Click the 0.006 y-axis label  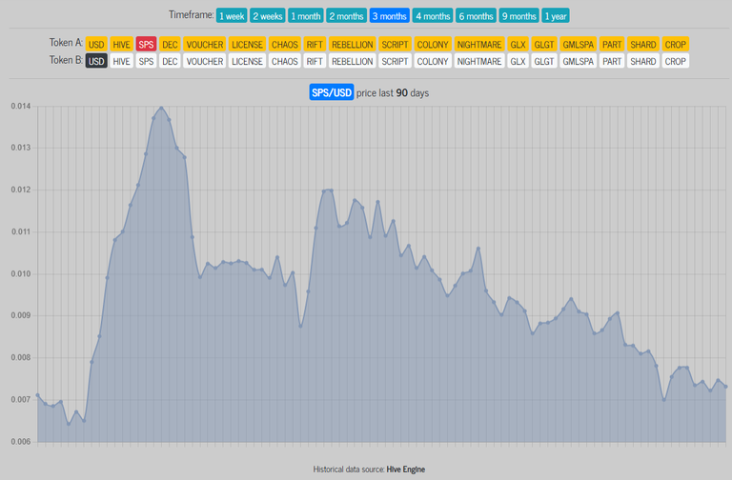[21, 442]
